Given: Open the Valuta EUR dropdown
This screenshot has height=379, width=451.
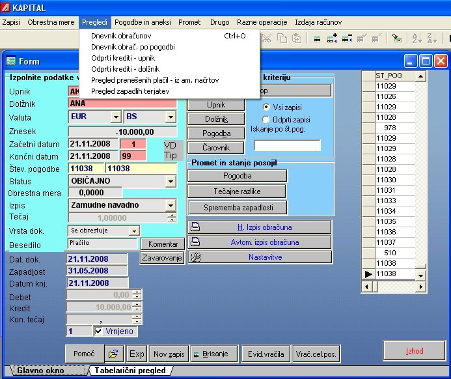Looking at the screenshot, I should click(x=115, y=117).
